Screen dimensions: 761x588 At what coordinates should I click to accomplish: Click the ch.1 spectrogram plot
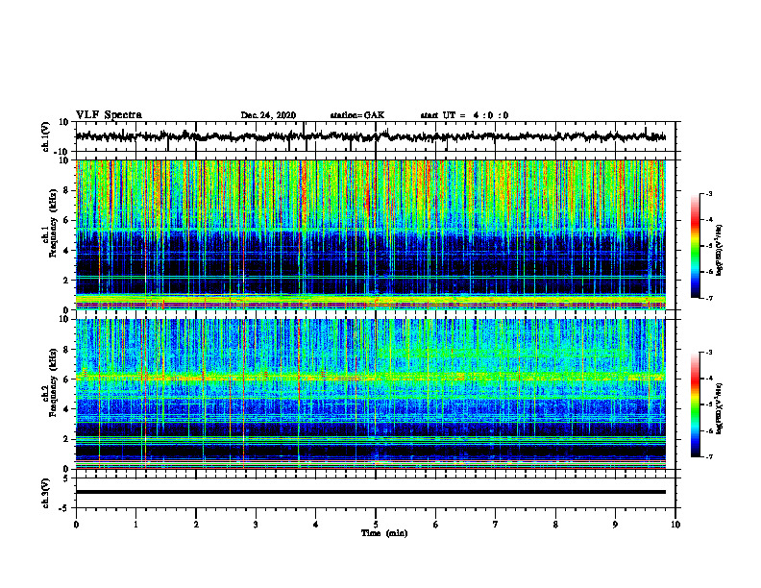click(x=370, y=234)
